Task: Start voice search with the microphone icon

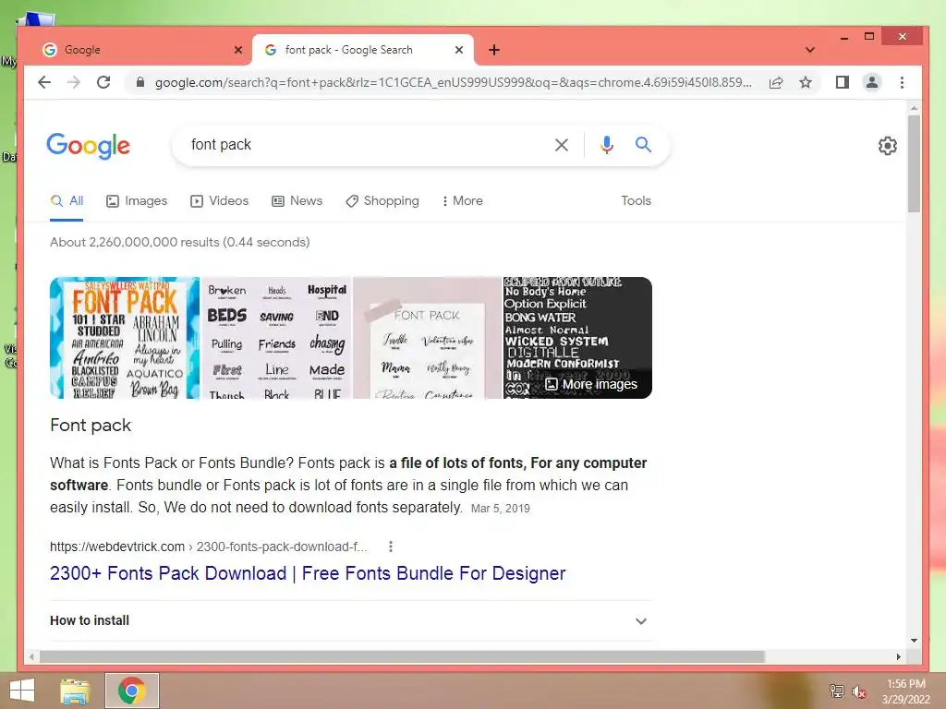Action: click(x=607, y=145)
